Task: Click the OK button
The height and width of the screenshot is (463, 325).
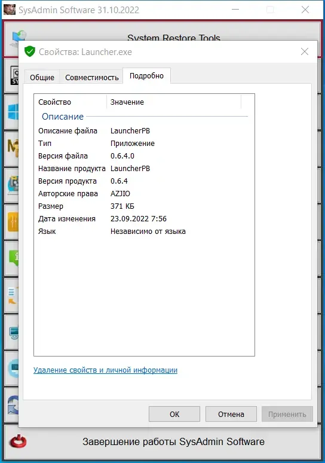Action: coord(174,414)
